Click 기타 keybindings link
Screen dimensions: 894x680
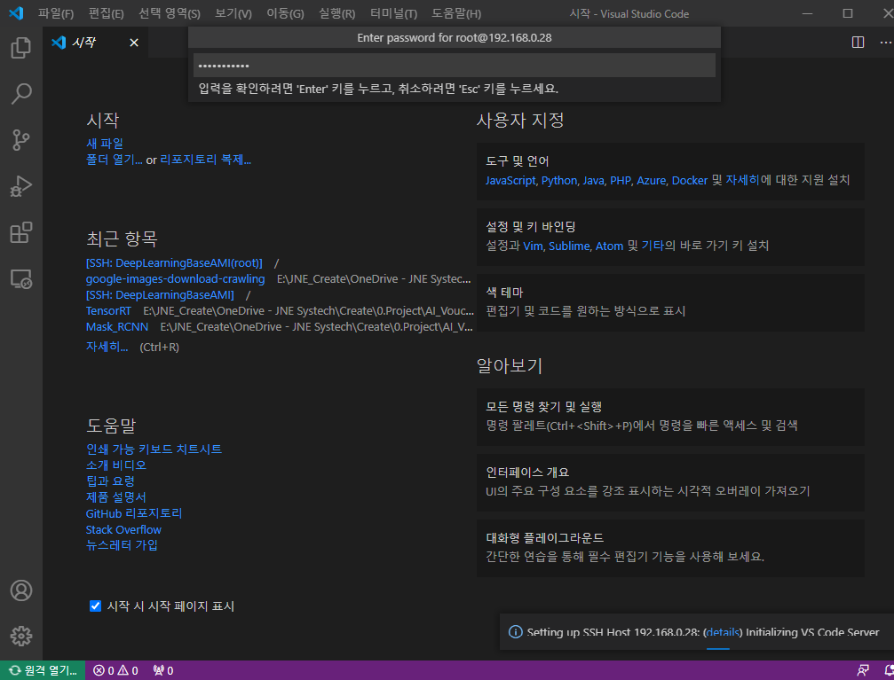(x=653, y=246)
